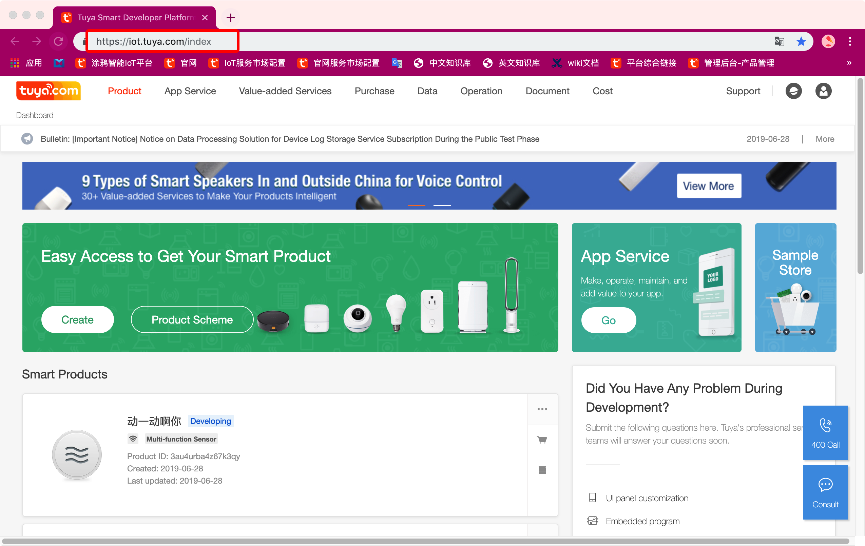Click the Tuya.com logo
The width and height of the screenshot is (865, 546).
click(x=48, y=91)
